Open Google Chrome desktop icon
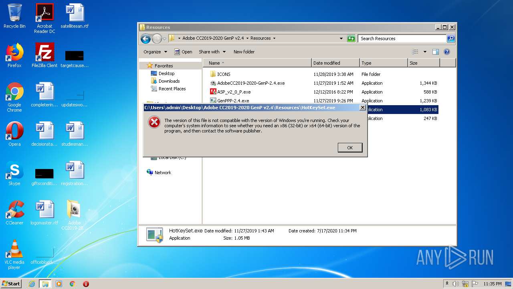Image resolution: width=513 pixels, height=289 pixels. pos(14,97)
